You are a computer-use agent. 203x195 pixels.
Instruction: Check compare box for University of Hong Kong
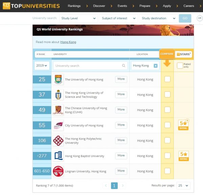click(167, 79)
